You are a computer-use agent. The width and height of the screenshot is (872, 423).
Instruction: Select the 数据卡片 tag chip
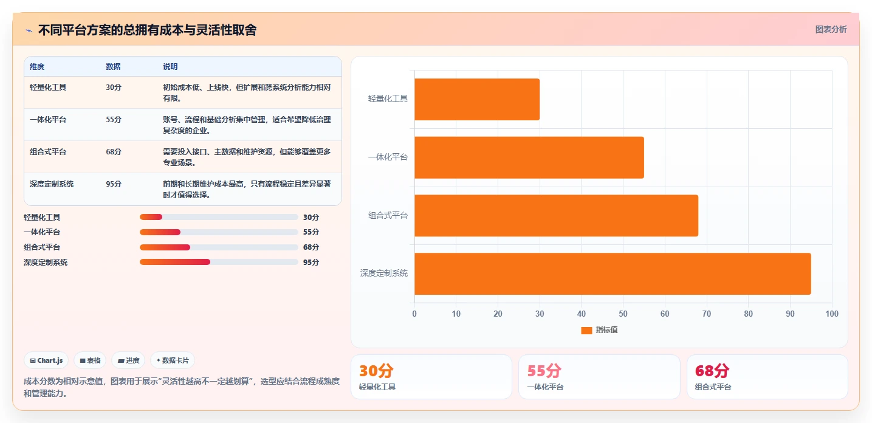(173, 360)
